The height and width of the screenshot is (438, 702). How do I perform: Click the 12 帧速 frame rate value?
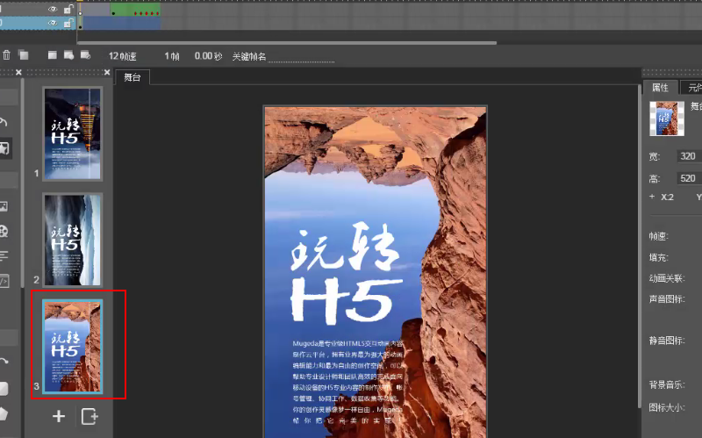pos(122,56)
